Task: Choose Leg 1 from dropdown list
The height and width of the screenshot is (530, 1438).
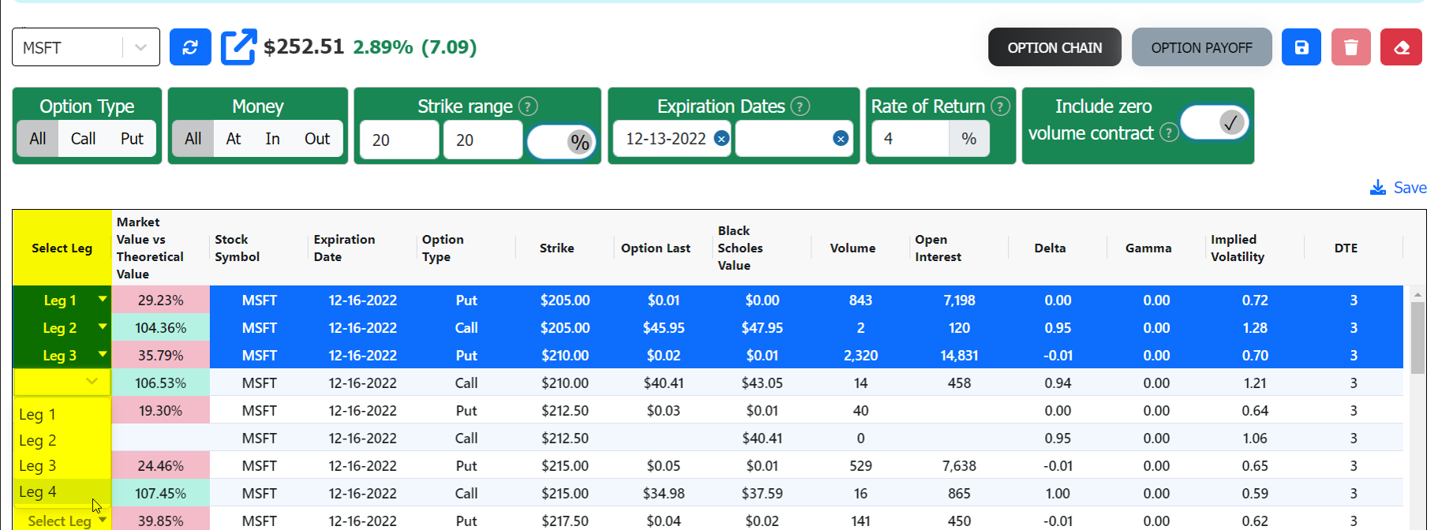Action: point(62,414)
